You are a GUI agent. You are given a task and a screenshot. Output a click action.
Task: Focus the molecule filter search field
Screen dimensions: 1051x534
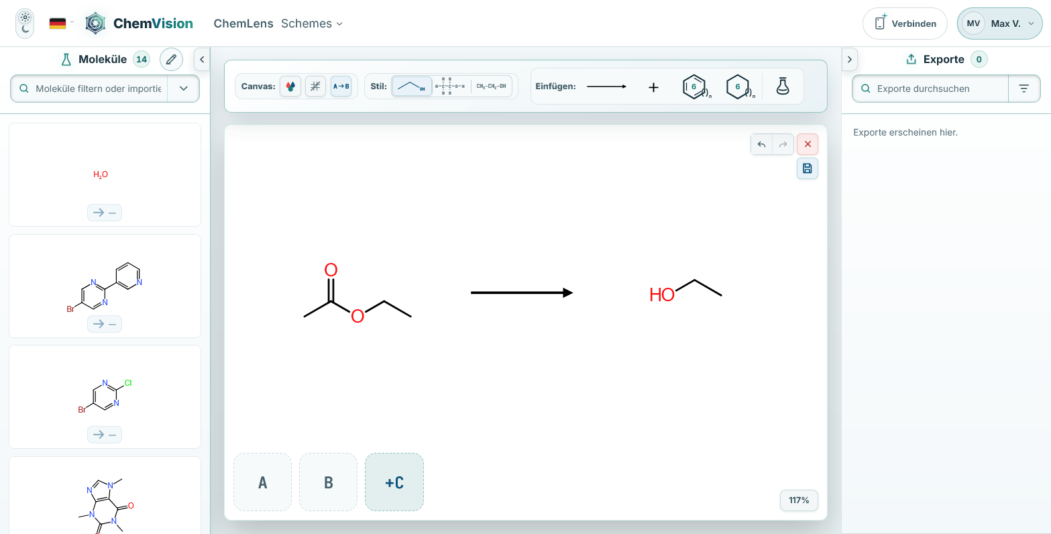click(89, 89)
